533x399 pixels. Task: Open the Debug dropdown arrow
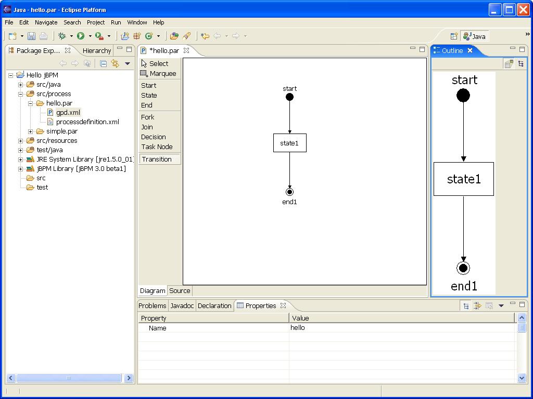(71, 36)
